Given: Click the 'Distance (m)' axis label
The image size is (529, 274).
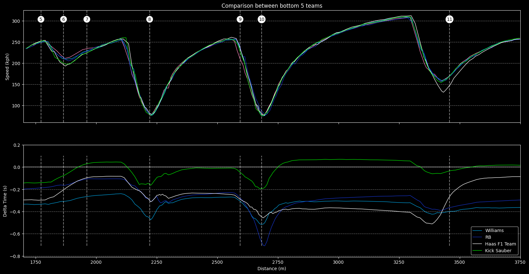Looking at the screenshot, I should (x=272, y=269).
